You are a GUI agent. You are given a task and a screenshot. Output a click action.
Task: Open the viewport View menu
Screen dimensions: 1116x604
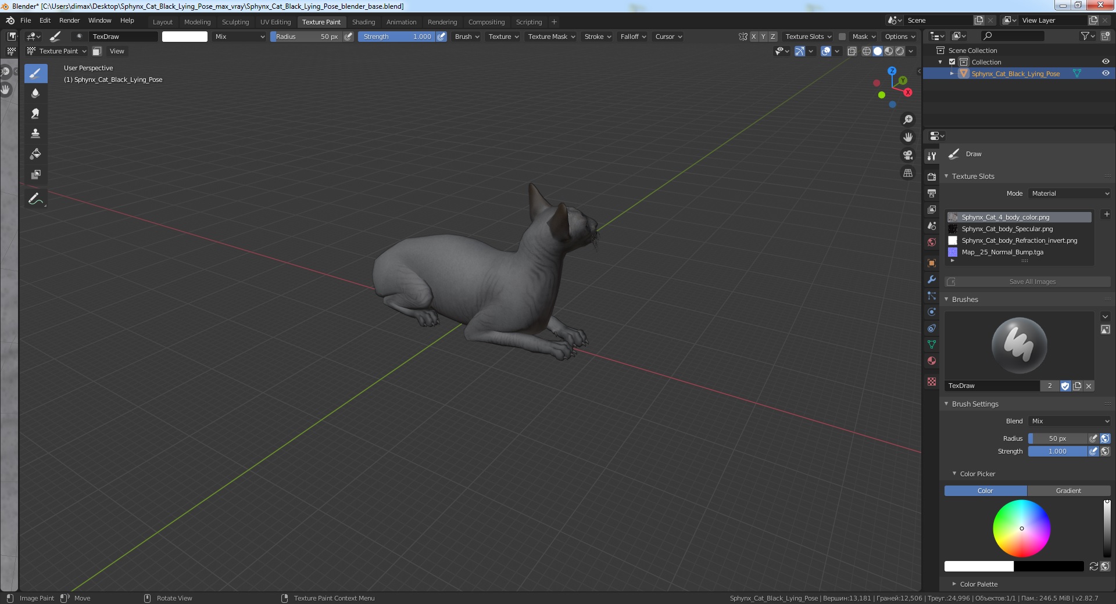[117, 51]
